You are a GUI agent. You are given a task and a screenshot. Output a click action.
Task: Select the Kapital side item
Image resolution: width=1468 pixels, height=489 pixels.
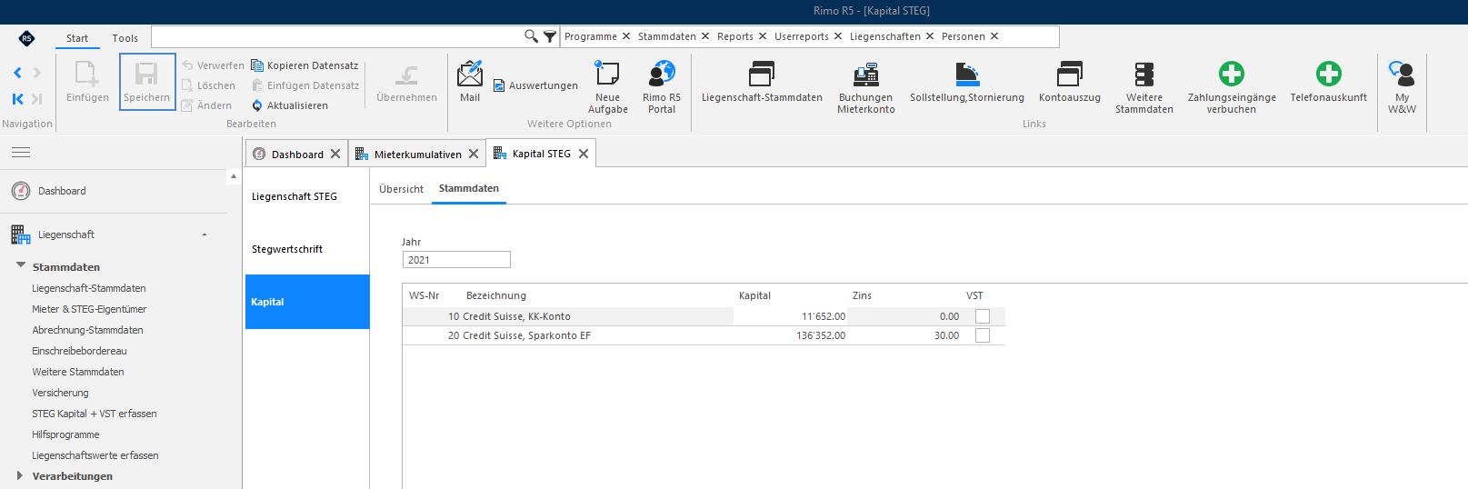click(307, 302)
